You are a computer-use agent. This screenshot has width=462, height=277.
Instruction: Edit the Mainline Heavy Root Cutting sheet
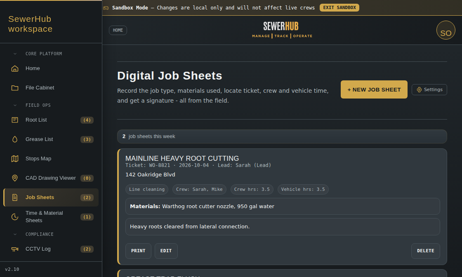pos(166,251)
